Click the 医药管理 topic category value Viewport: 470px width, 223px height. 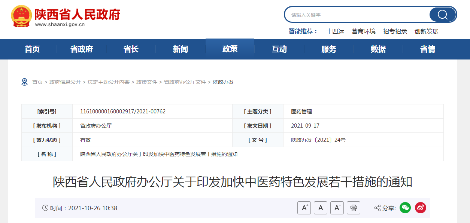coord(301,111)
